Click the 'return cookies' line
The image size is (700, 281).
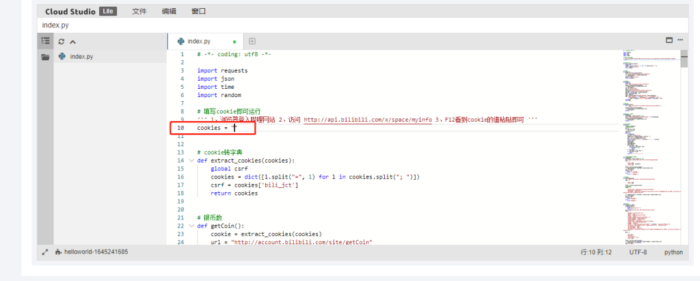(x=234, y=193)
